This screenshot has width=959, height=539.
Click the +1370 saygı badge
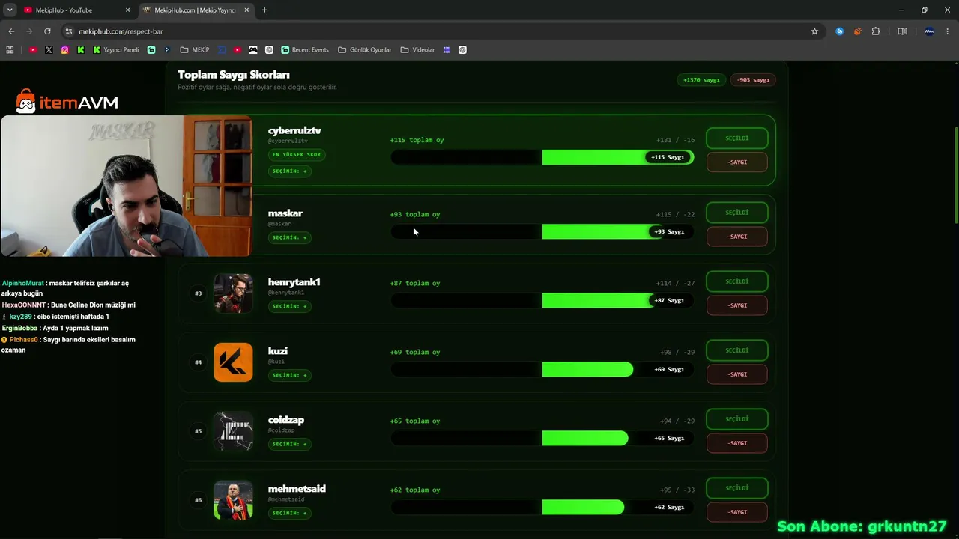[x=701, y=80]
